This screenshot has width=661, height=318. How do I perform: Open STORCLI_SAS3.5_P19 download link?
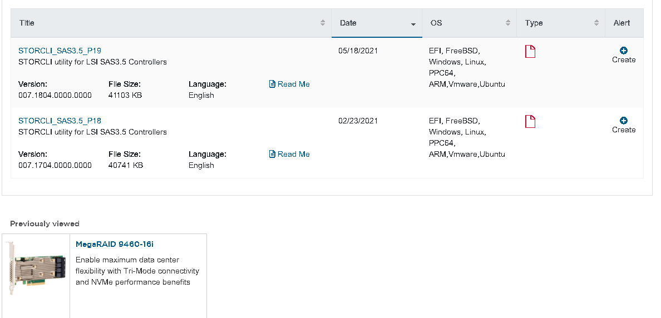[x=60, y=51]
